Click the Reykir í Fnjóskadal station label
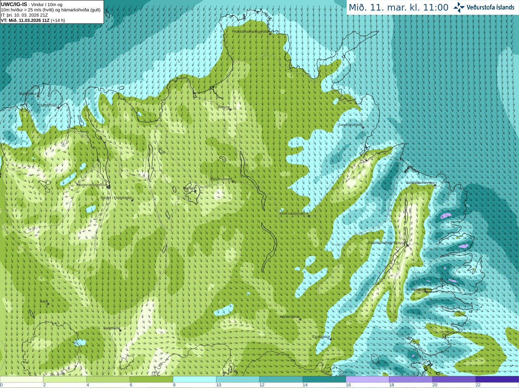The height and width of the screenshot is (388, 519). coord(116,198)
